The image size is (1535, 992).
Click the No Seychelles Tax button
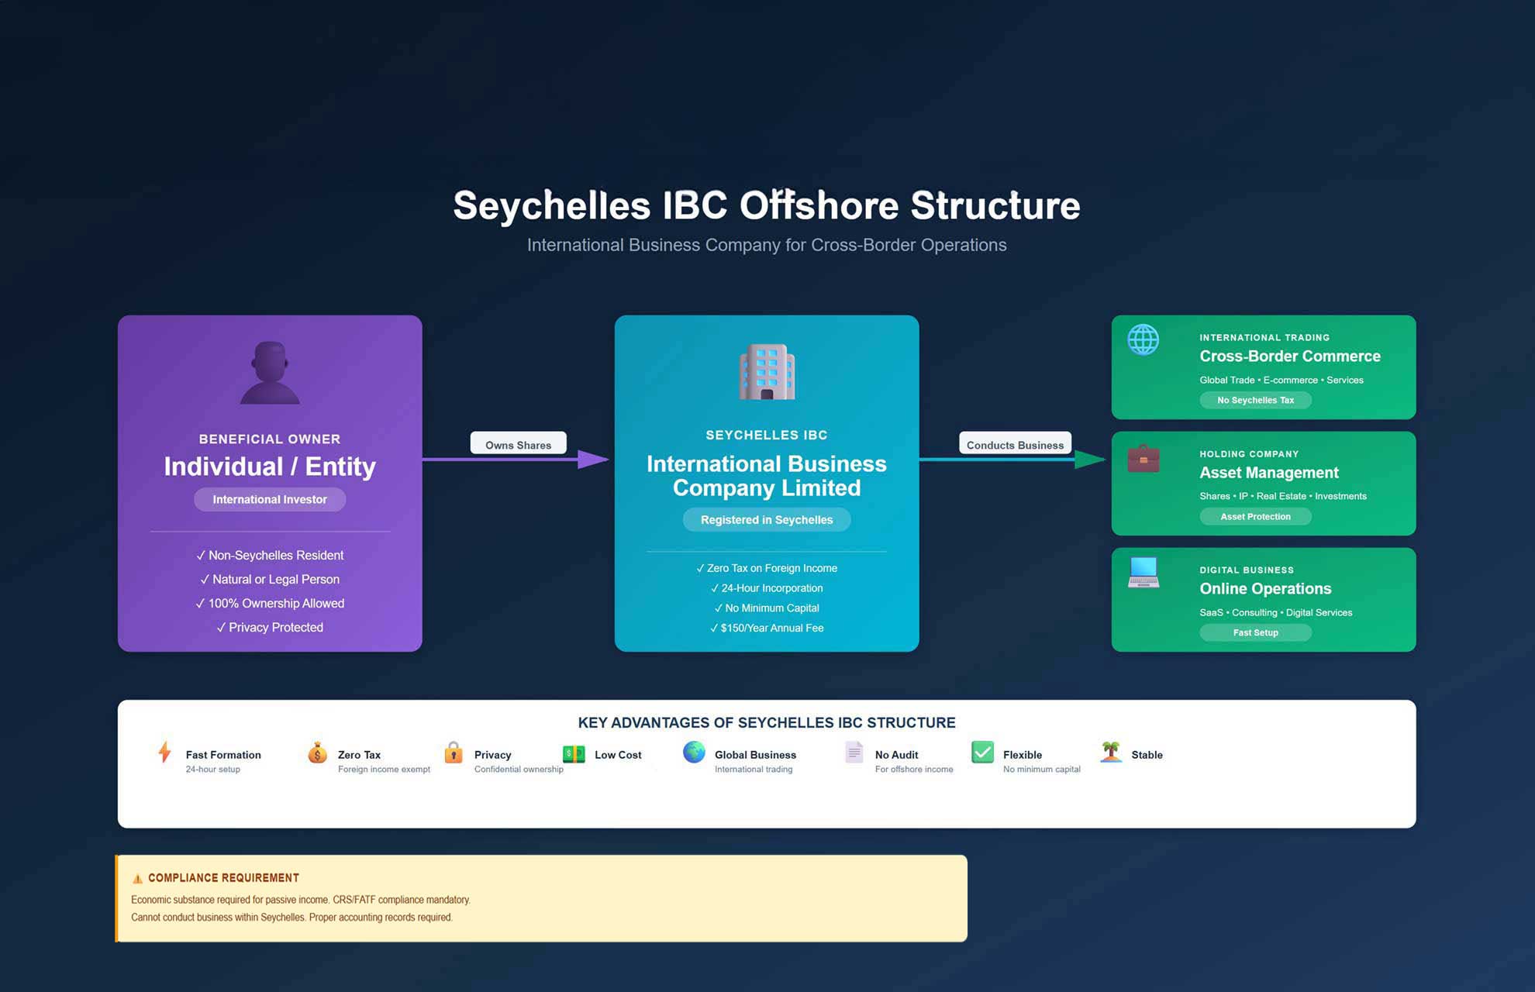click(1255, 400)
